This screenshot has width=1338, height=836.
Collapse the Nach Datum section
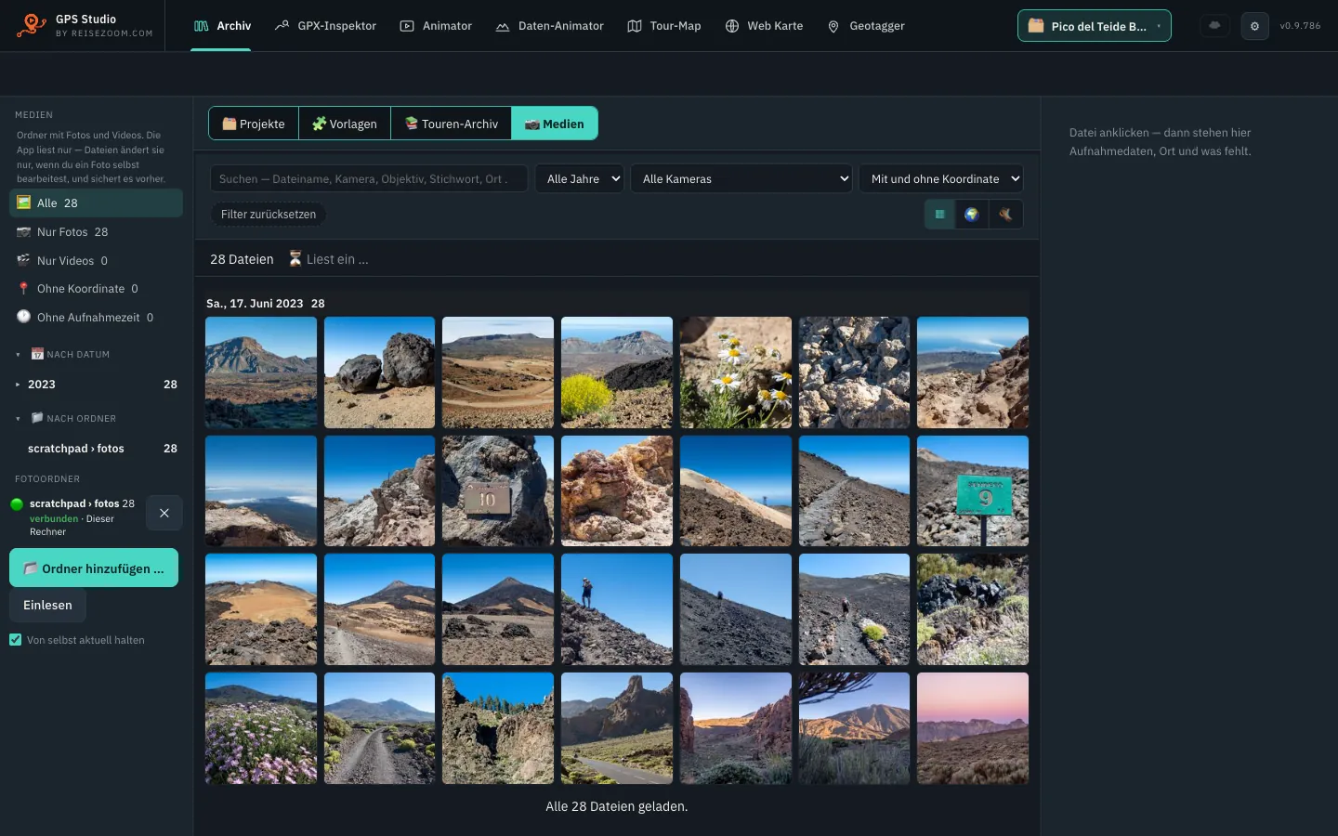(18, 355)
